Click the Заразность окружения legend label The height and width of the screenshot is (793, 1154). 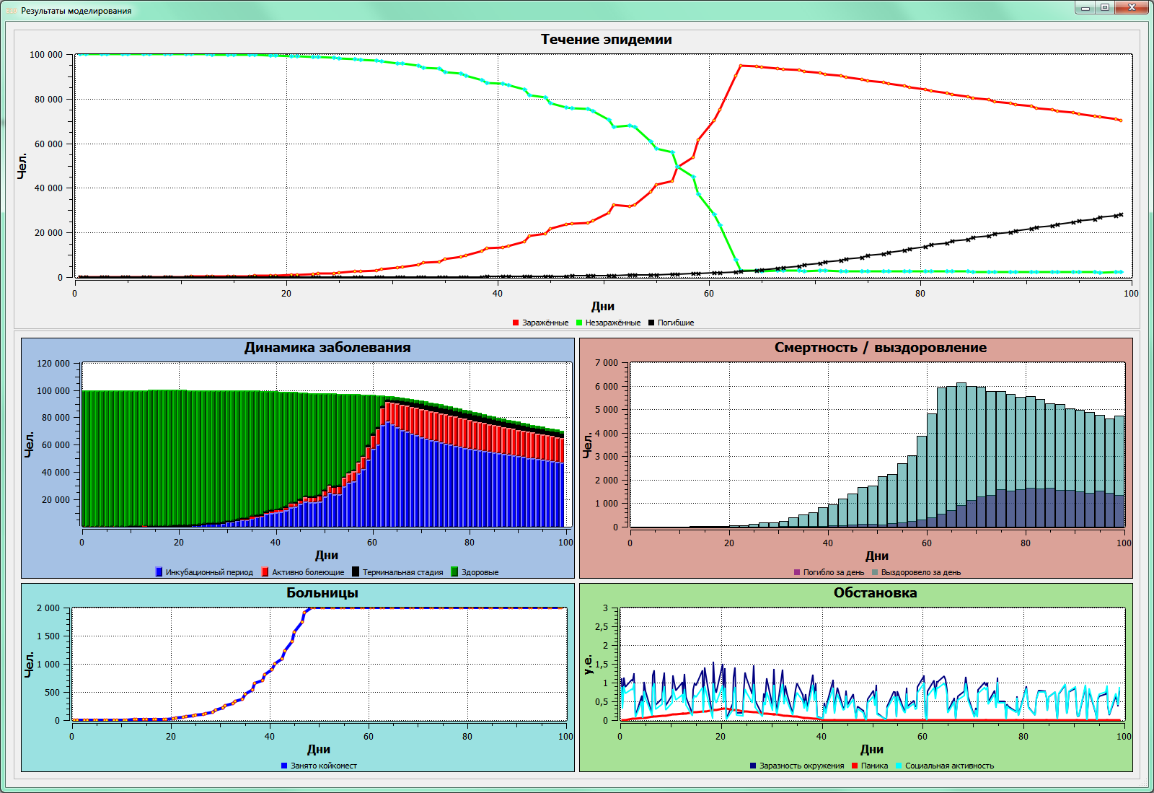801,766
